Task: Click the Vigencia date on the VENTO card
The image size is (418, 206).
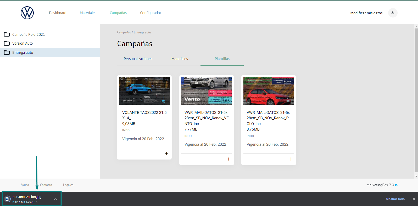Action: 205,144
